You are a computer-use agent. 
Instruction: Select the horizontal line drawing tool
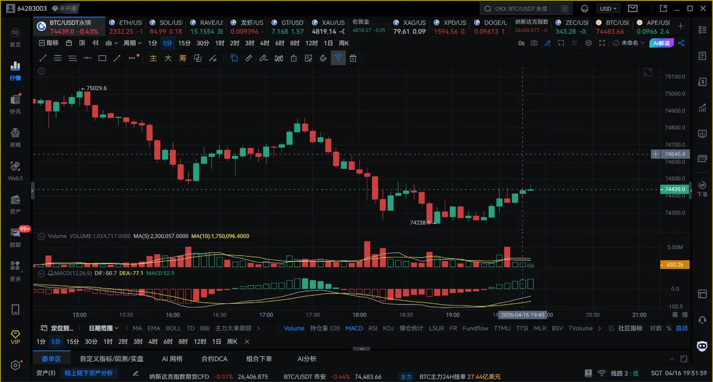click(87, 58)
